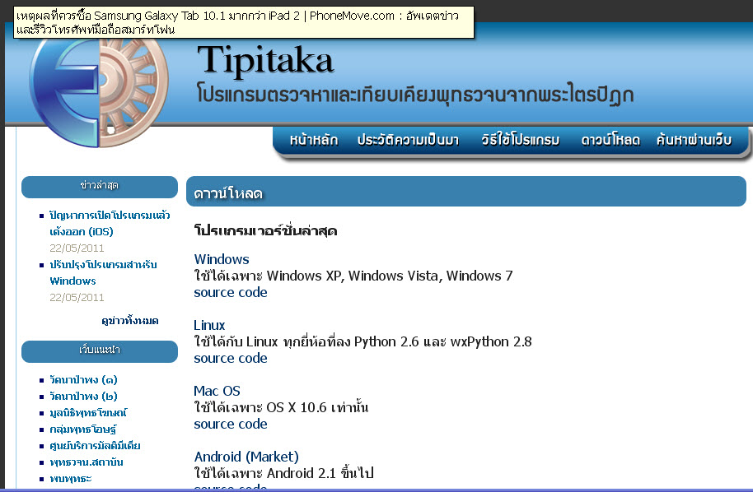Visit the วัดนาป่าพง (๒) recommended site

83,396
